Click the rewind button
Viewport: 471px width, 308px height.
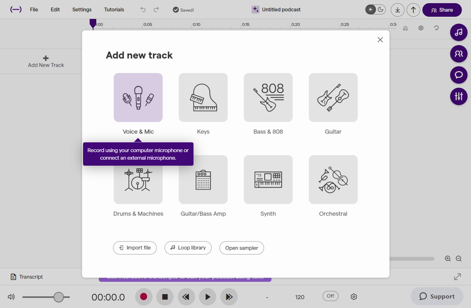[186, 297]
